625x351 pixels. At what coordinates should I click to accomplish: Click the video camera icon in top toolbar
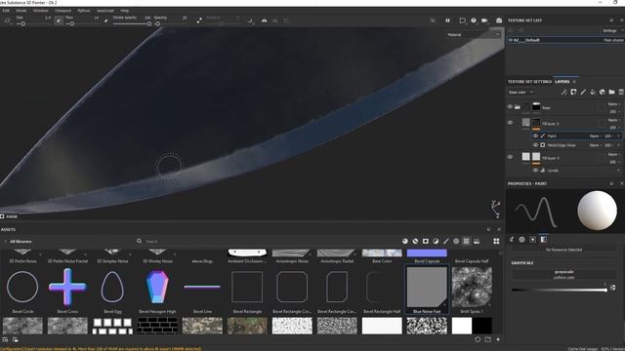pos(484,20)
